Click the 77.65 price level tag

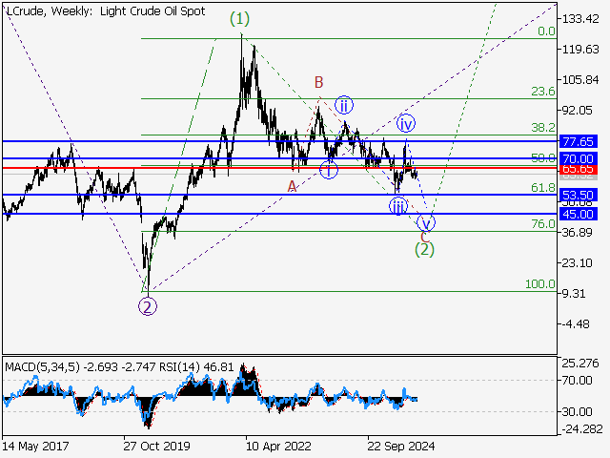578,141
